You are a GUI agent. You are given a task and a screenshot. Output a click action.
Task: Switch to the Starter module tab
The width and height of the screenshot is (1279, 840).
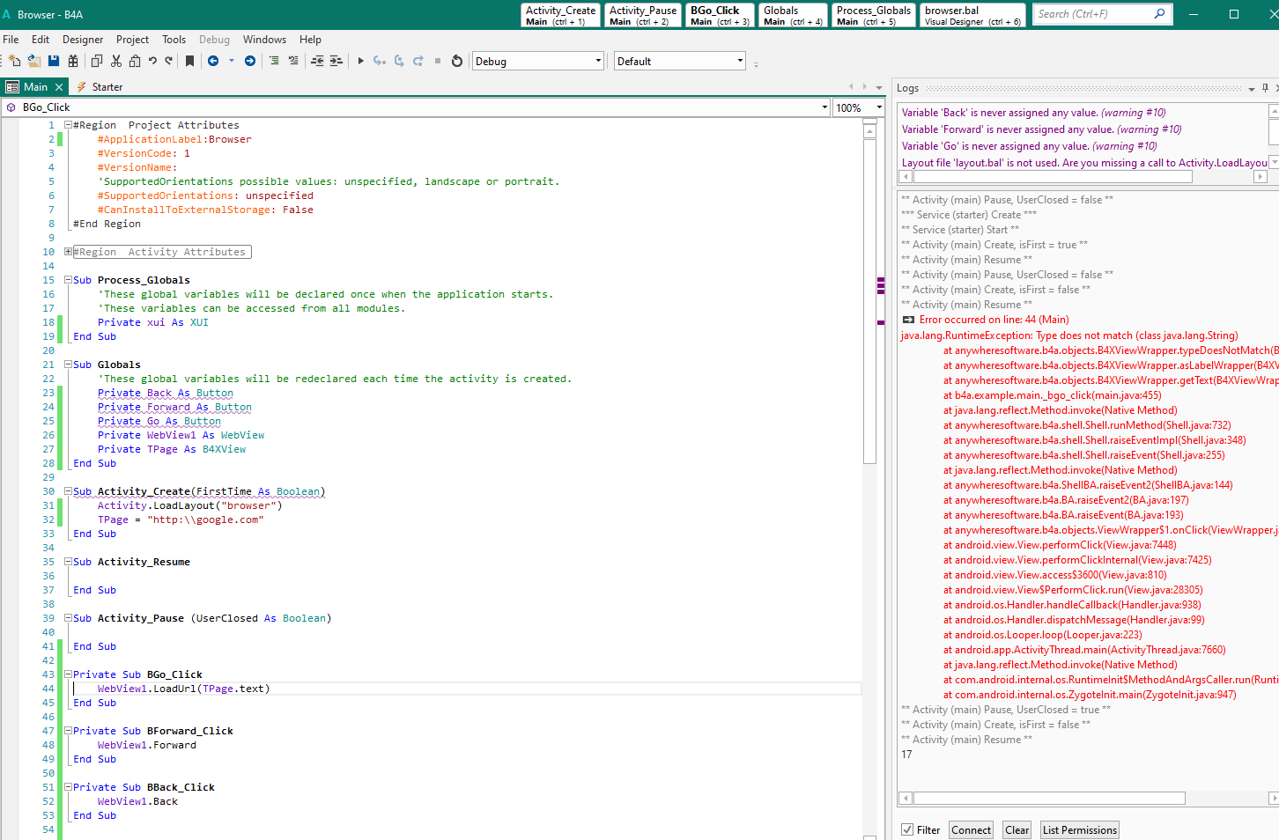point(107,87)
